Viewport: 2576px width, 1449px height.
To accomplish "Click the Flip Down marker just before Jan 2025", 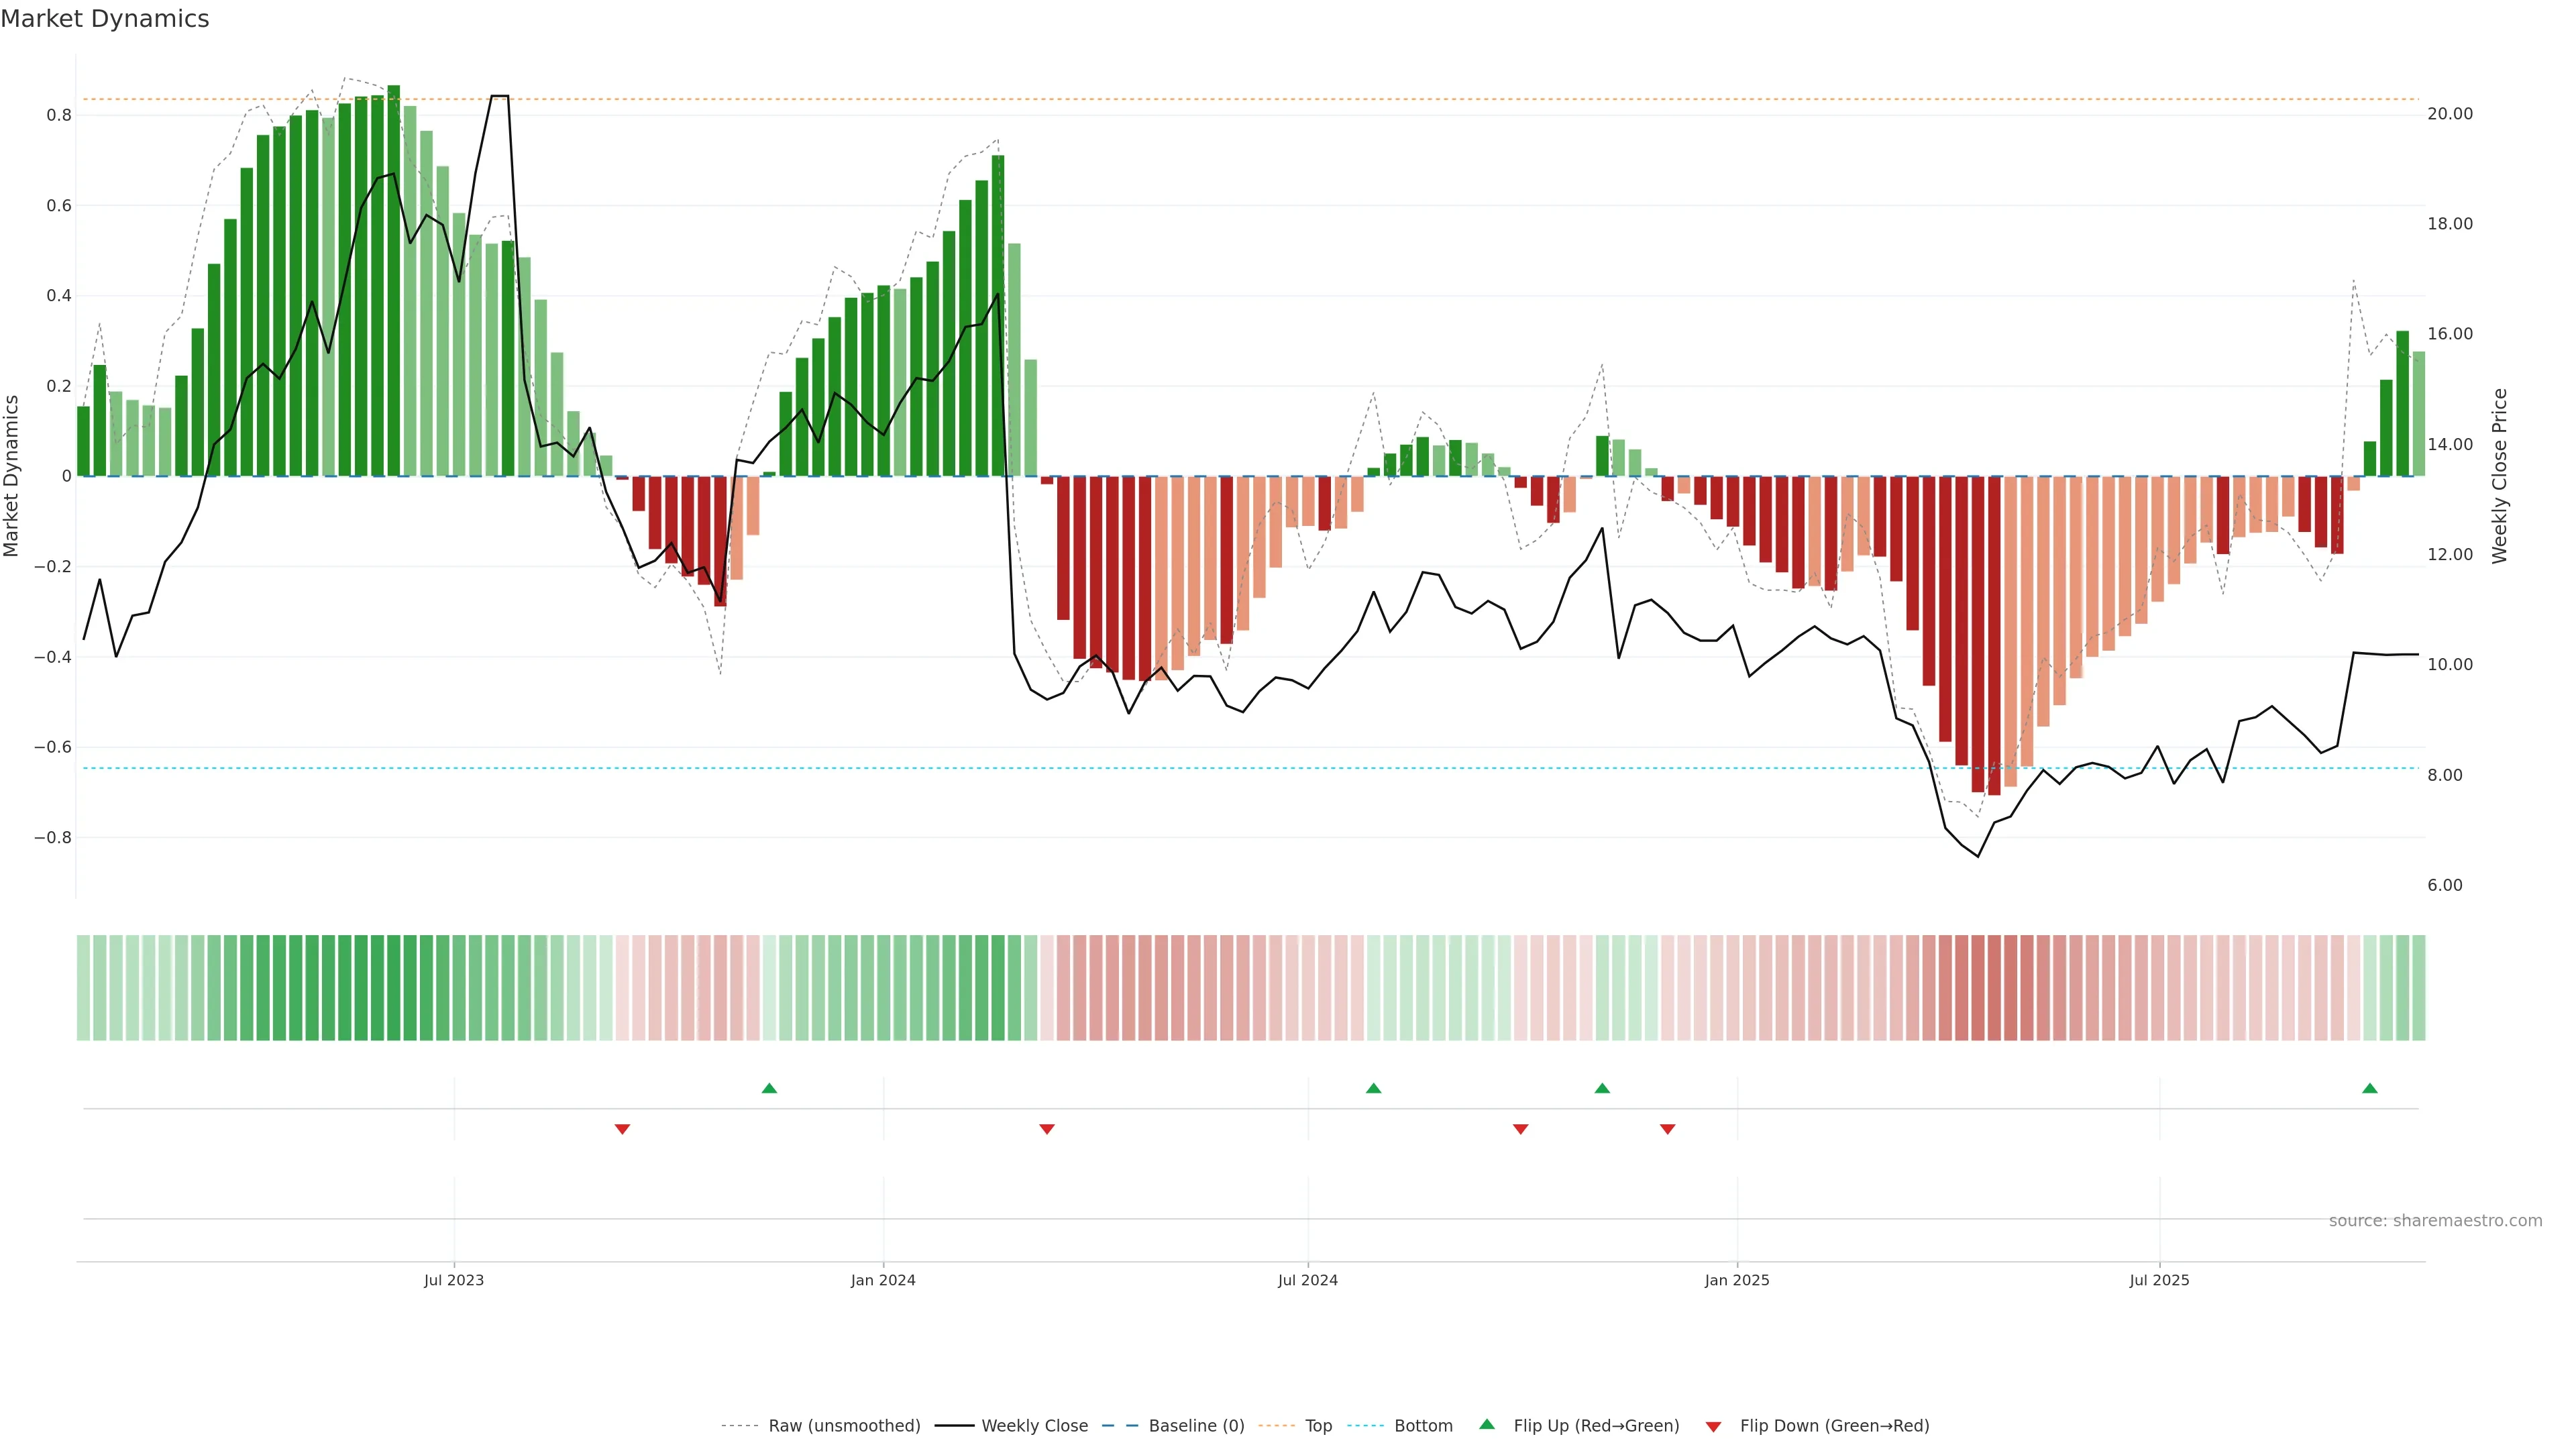I will pos(1667,1129).
